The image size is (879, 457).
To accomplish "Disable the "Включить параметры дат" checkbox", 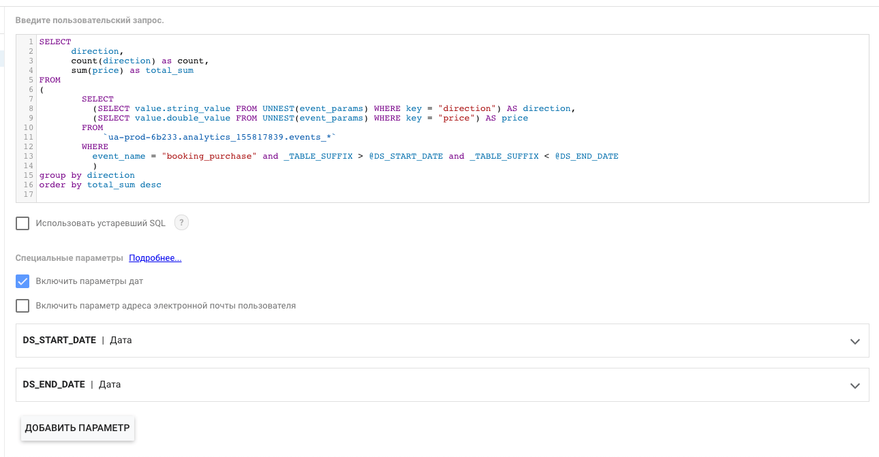I will click(21, 281).
